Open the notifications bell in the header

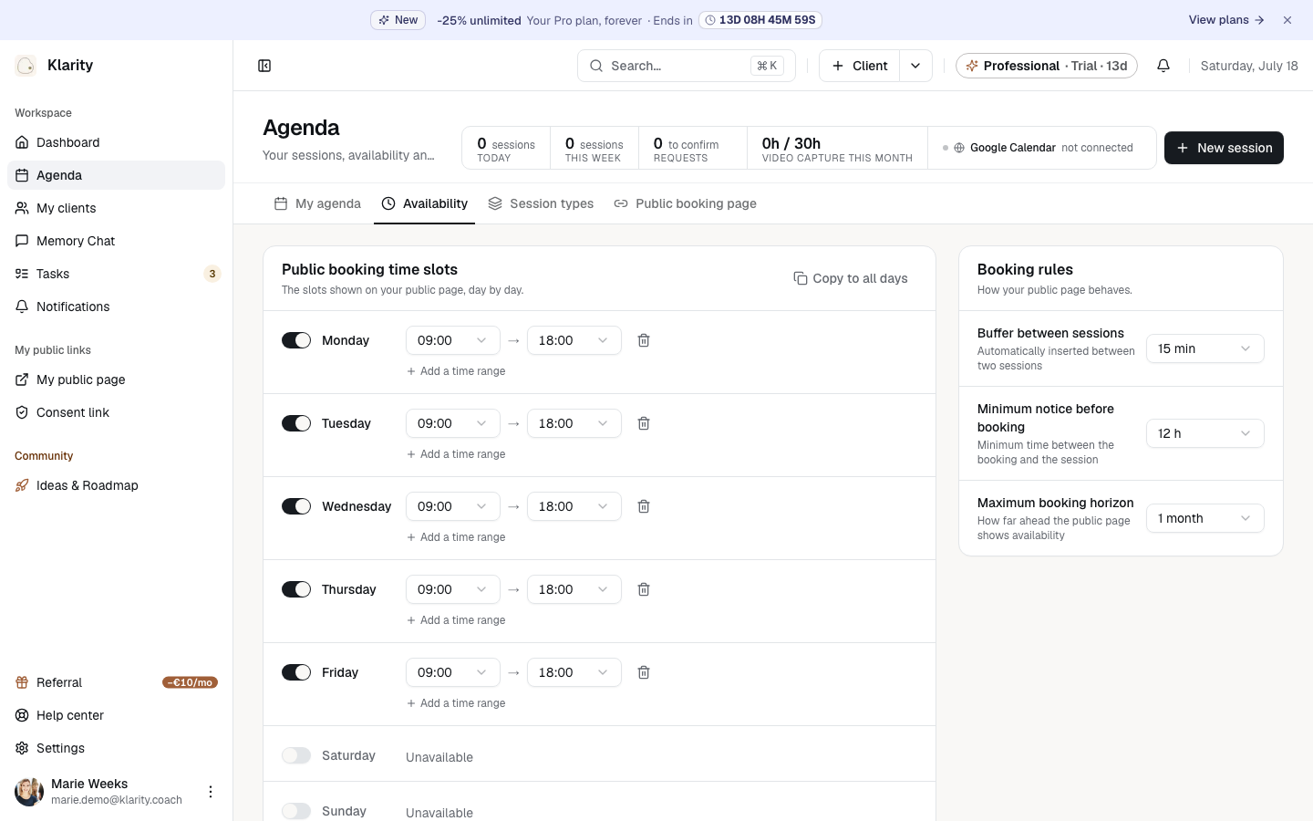tap(1163, 66)
